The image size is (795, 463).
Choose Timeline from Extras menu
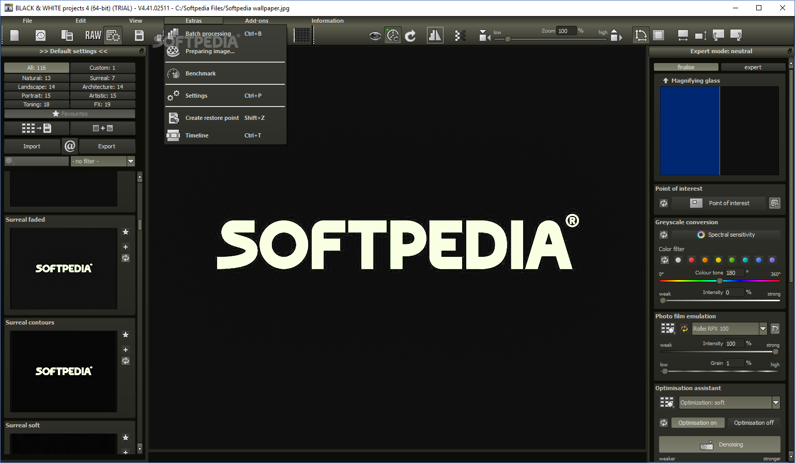coord(225,135)
